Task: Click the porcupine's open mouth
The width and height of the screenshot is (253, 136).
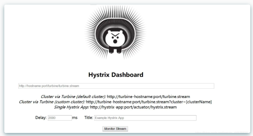Action: (115, 42)
